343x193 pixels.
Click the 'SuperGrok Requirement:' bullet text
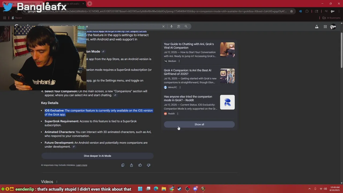[x=62, y=121]
